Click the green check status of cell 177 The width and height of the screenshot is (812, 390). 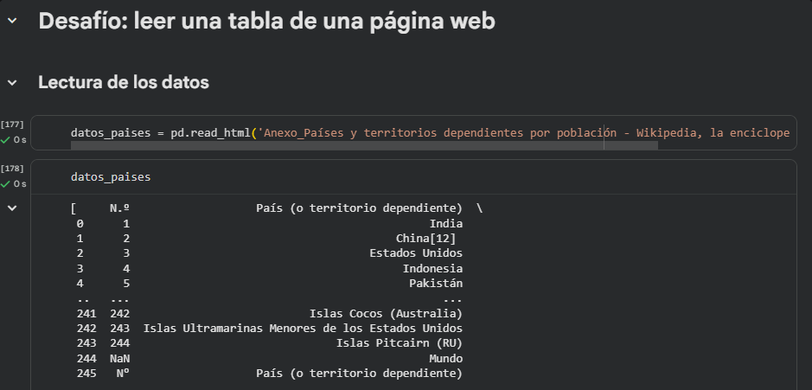(6, 140)
